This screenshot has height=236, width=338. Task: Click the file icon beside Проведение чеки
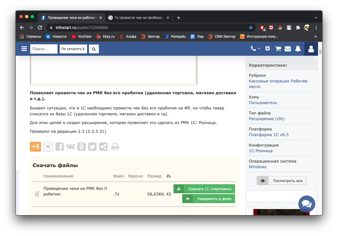coord(37,194)
